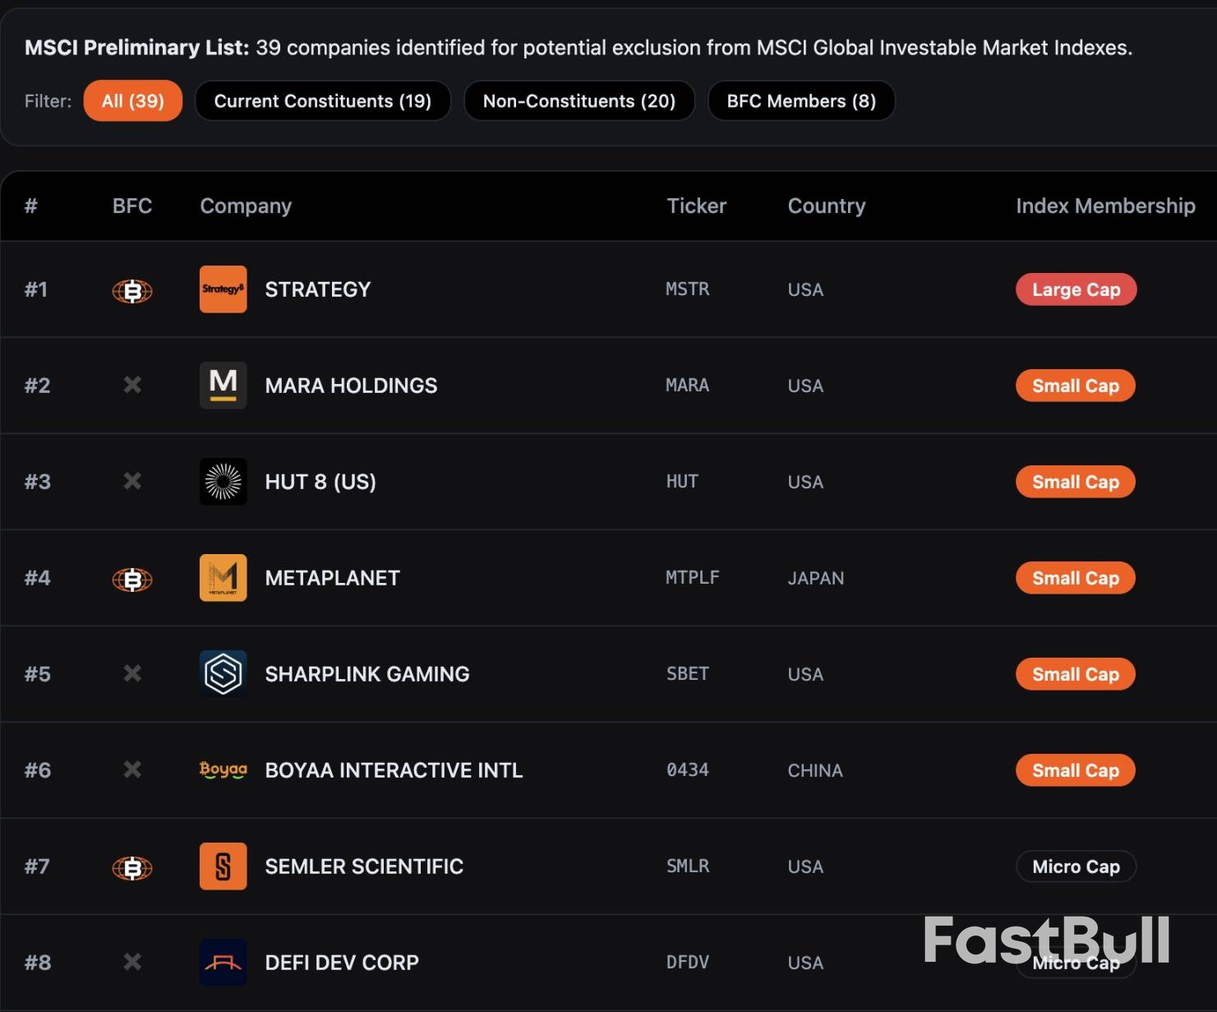Screen dimensions: 1217x1012
Task: Click the Strategy company logo icon
Action: tap(223, 289)
